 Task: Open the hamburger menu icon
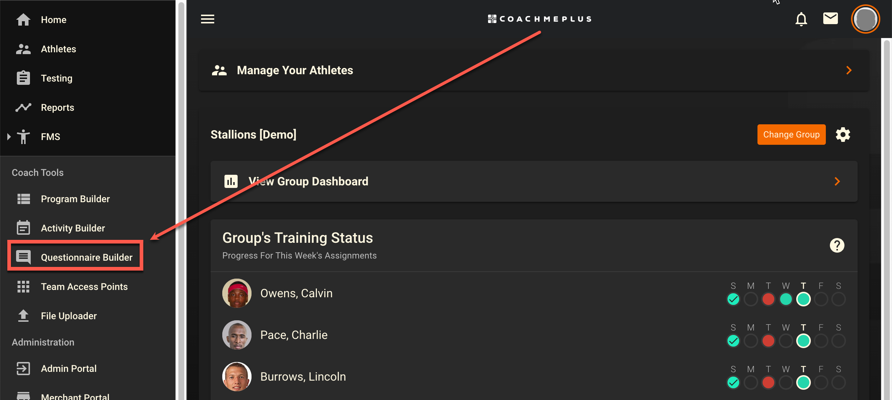coord(207,19)
